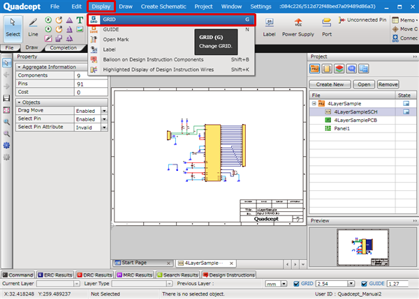Select Open Mark menu entry
The height and width of the screenshot is (299, 419).
pyautogui.click(x=171, y=40)
